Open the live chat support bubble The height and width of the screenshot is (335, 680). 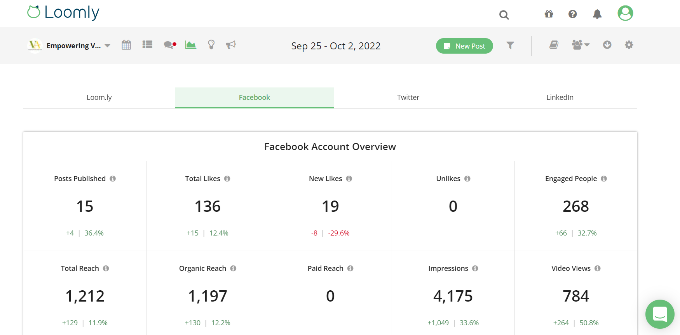659,314
